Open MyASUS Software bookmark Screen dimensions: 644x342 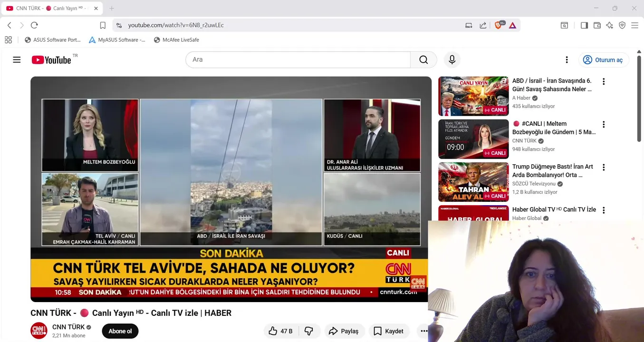pyautogui.click(x=117, y=40)
